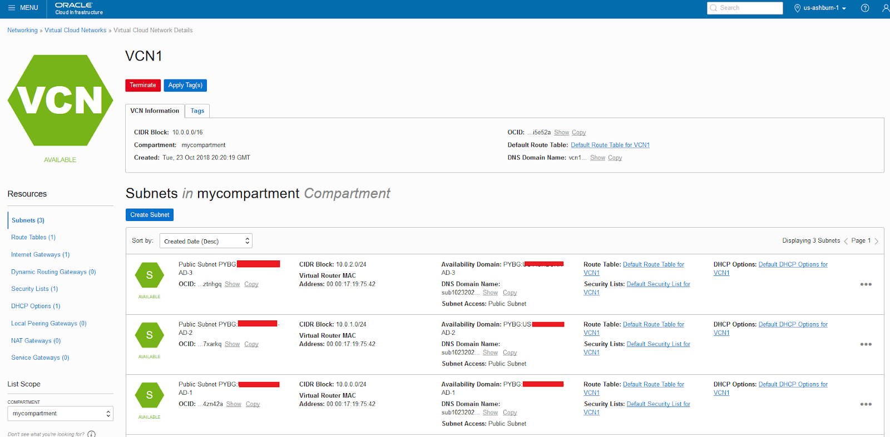Copy the VCN DNS Domain Name
The width and height of the screenshot is (890, 437).
(x=615, y=158)
